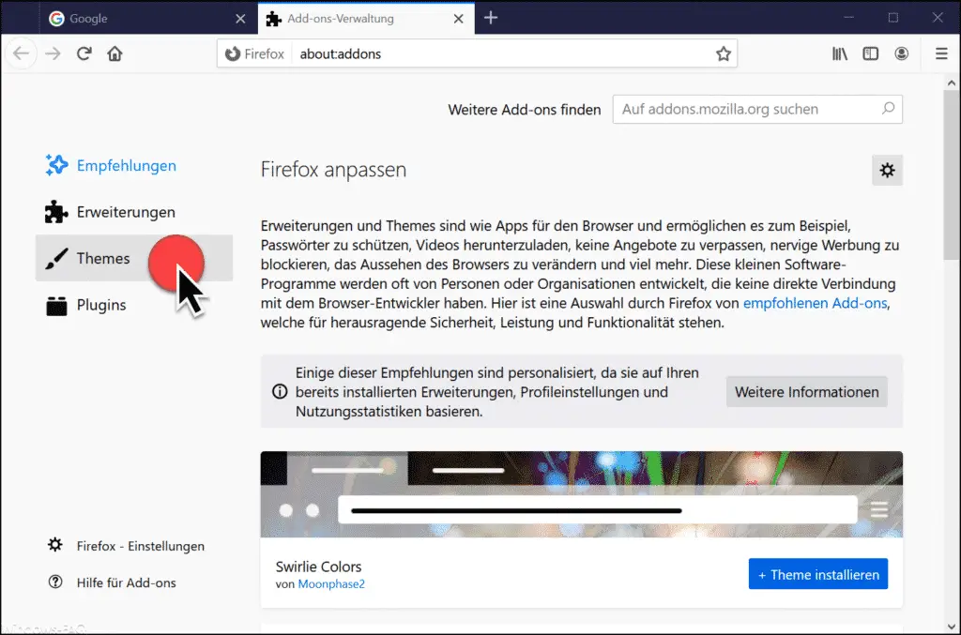This screenshot has height=635, width=961.
Task: Click the vertical scrollbar thumb
Action: pyautogui.click(x=952, y=175)
